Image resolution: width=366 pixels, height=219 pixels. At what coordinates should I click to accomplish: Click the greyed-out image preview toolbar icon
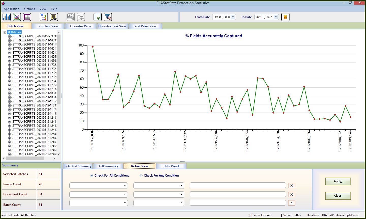coord(71,17)
